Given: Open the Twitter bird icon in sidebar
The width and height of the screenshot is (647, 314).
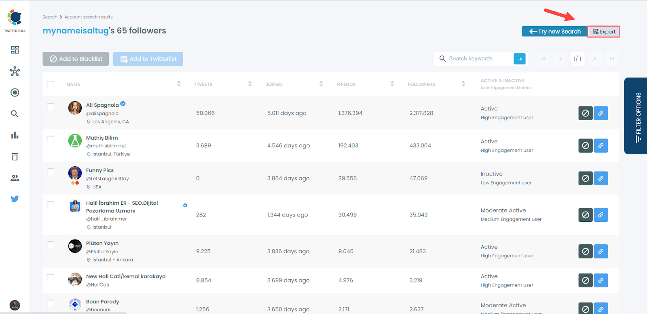Looking at the screenshot, I should (x=15, y=199).
